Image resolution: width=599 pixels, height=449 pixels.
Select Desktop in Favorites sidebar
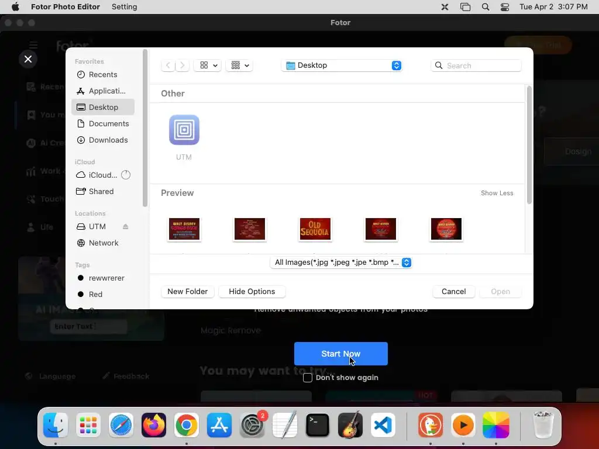click(x=102, y=108)
